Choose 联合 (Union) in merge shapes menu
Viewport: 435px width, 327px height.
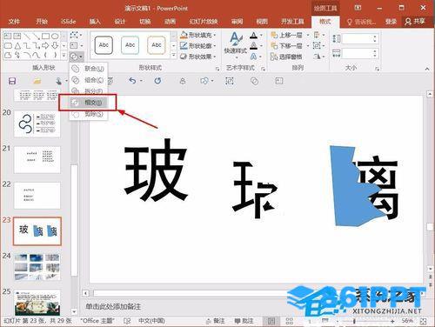(89, 69)
